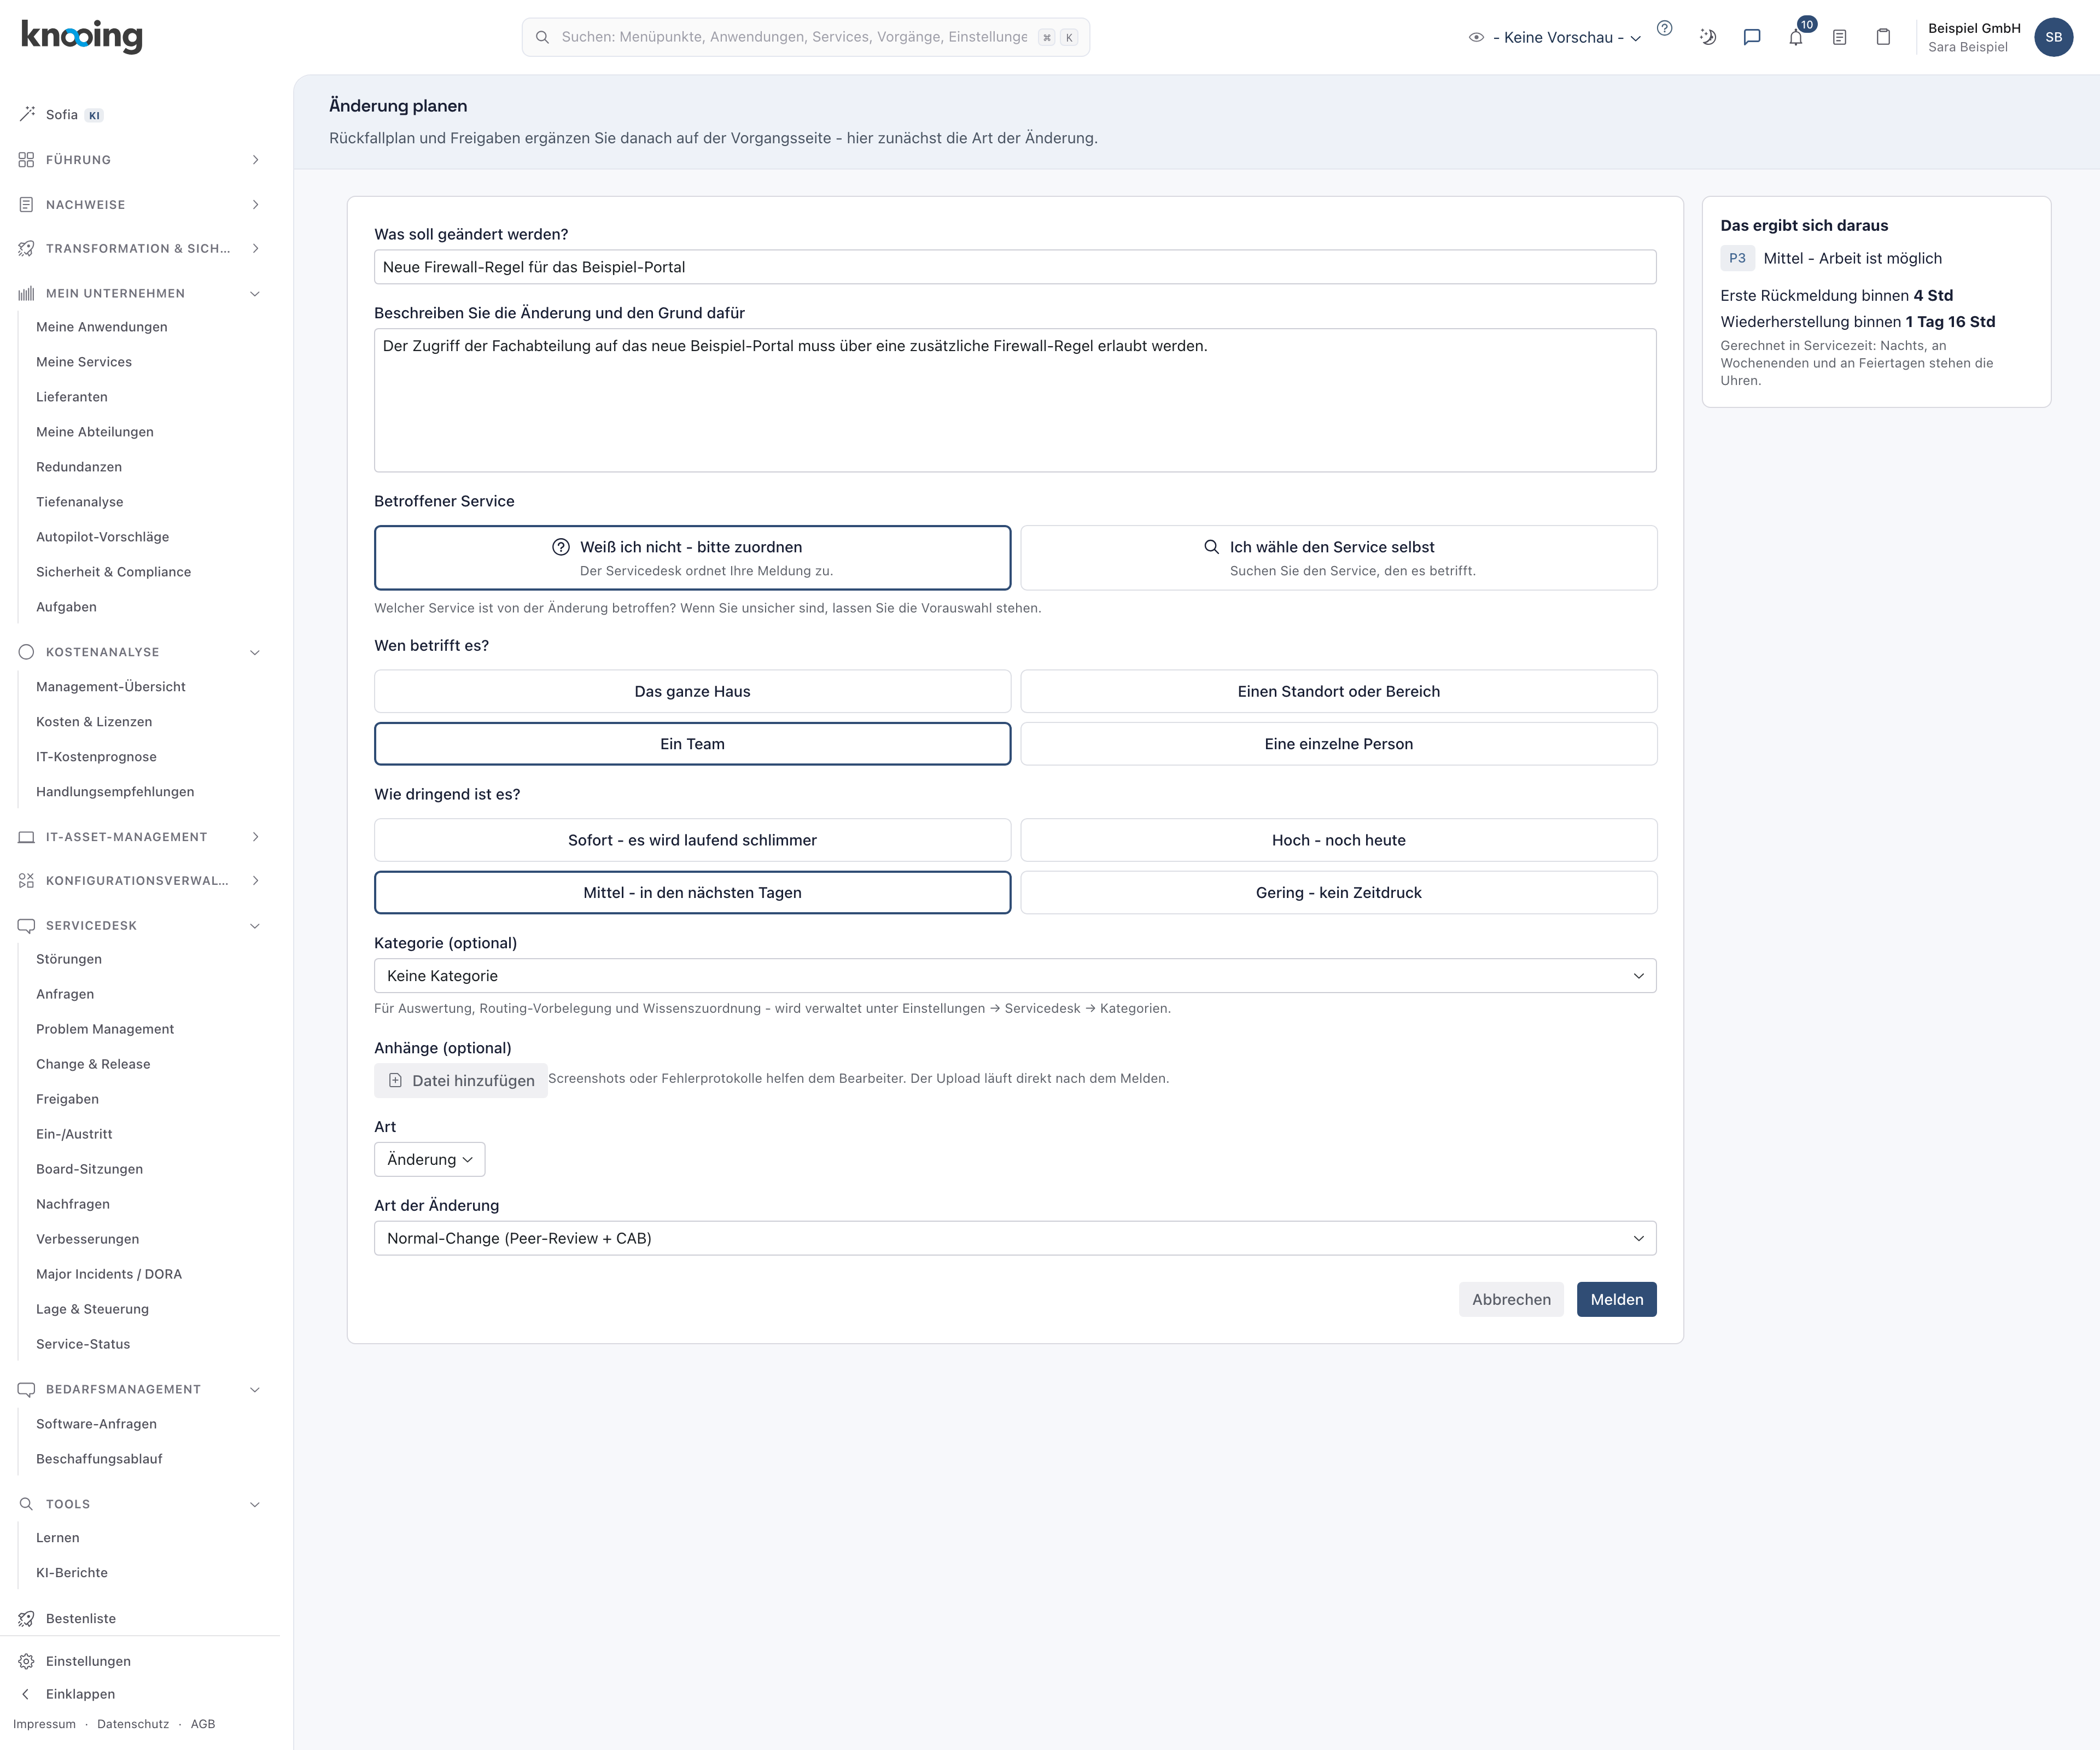This screenshot has height=1750, width=2100.
Task: Open the Art dropdown 'Änderung'
Action: pos(430,1159)
